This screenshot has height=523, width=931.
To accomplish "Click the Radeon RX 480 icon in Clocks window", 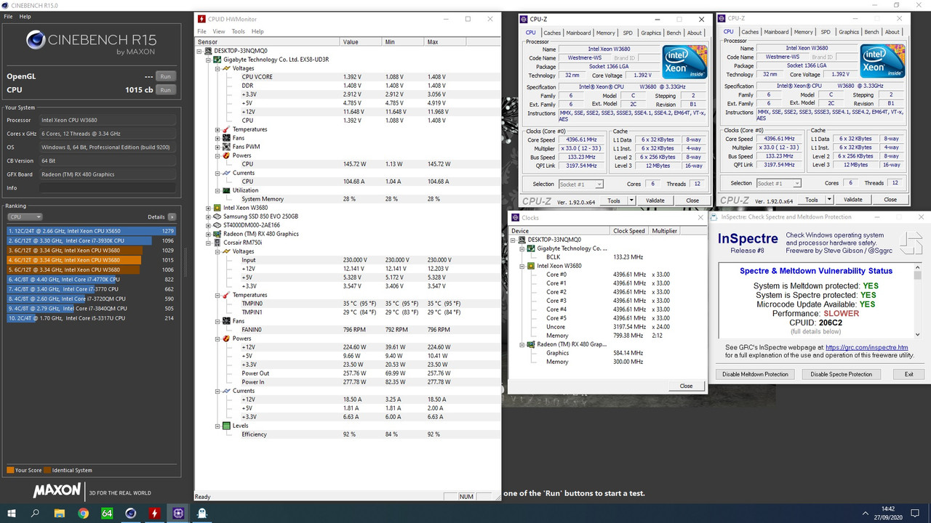I will [x=532, y=344].
